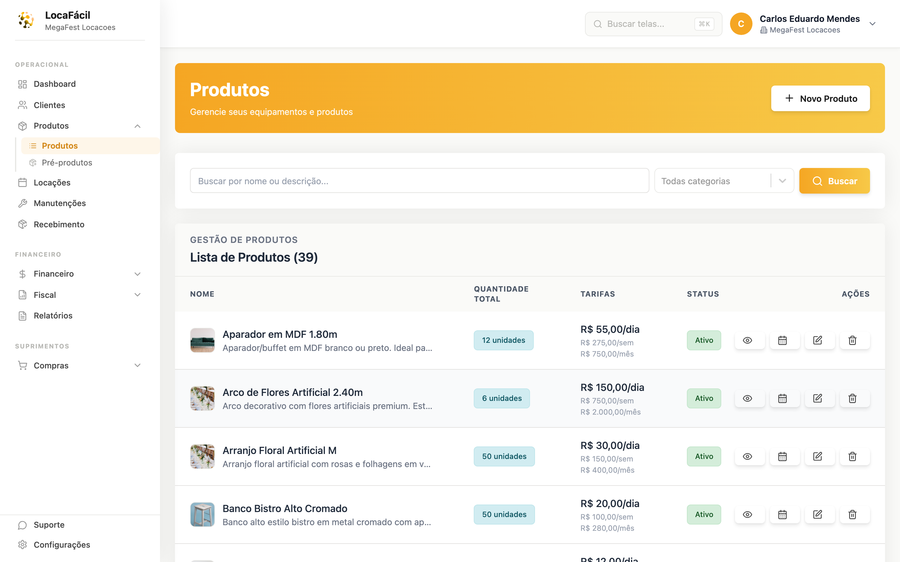Screen dimensions: 900x562
Task: Click the Arranjo Floral Artificial M name
Action: pos(279,450)
